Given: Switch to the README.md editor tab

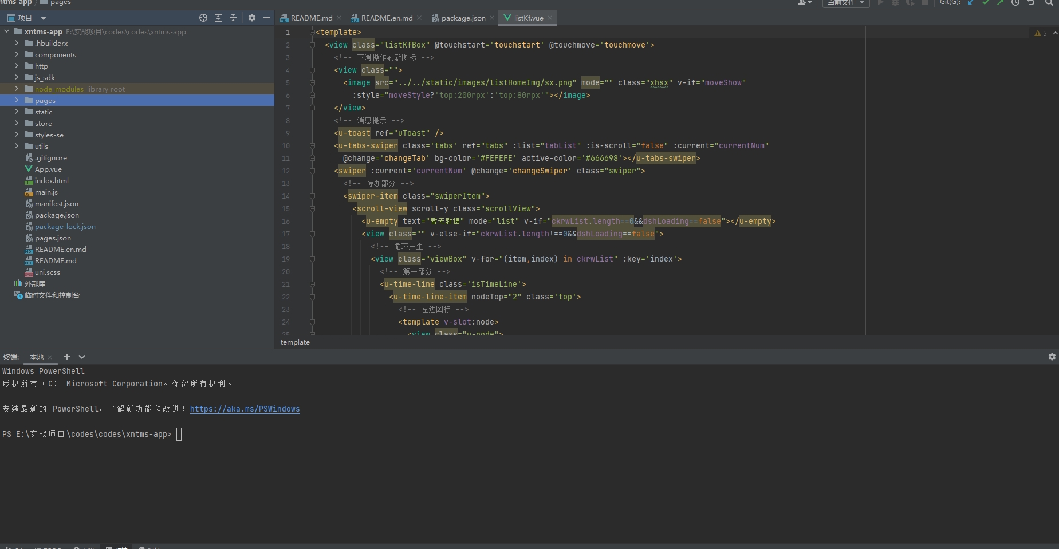Looking at the screenshot, I should pos(312,18).
